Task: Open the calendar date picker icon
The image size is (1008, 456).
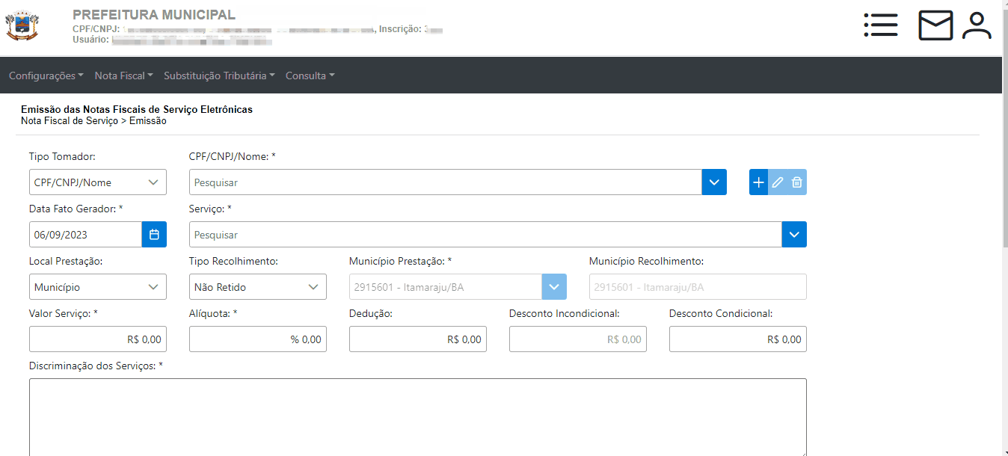Action: (x=154, y=235)
